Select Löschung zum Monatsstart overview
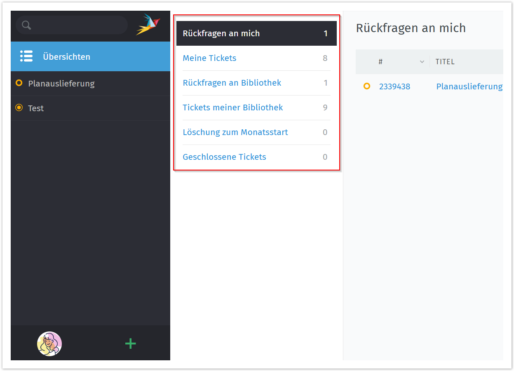 click(235, 132)
